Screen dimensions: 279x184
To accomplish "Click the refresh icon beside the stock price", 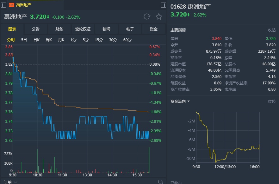I will [x=147, y=17].
